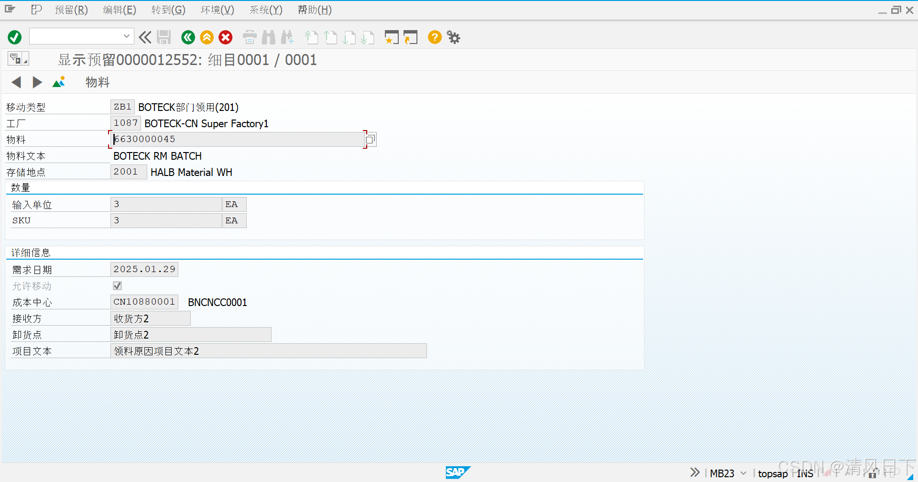Click the red Cancel icon
This screenshot has width=918, height=482.
(225, 37)
